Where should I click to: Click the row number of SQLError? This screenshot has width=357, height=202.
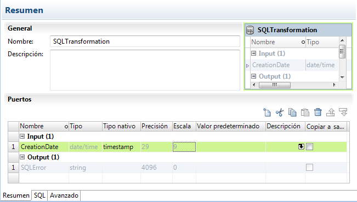point(13,168)
